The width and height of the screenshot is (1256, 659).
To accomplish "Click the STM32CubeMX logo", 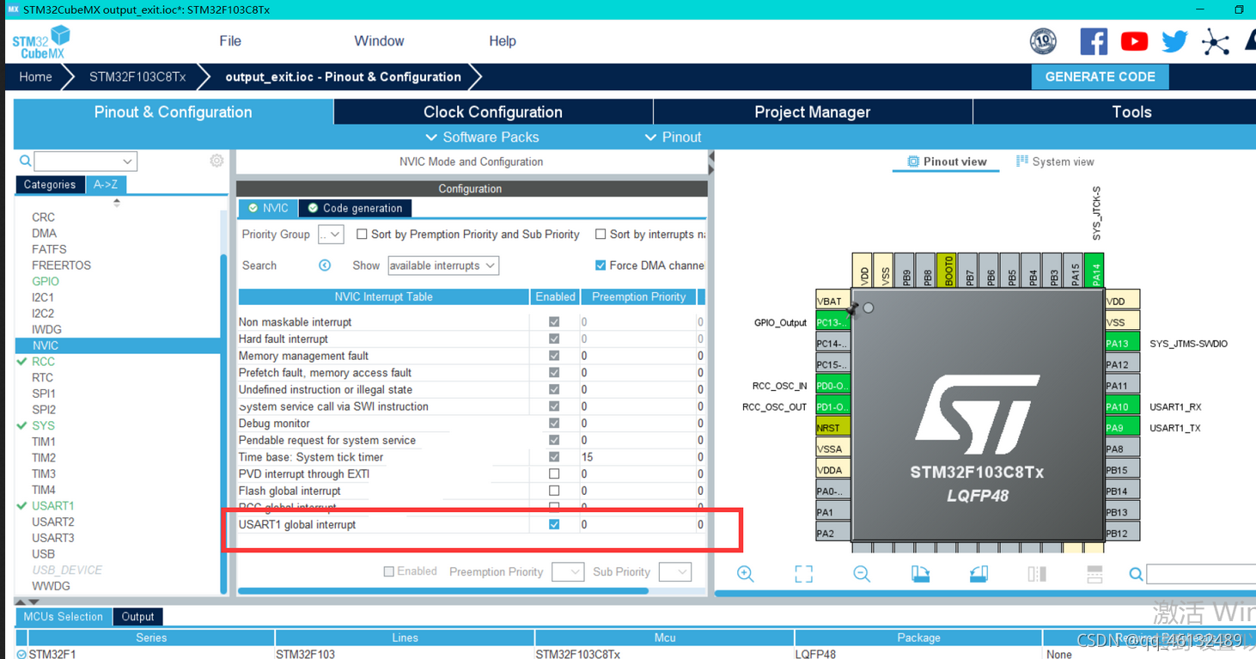I will pos(41,43).
